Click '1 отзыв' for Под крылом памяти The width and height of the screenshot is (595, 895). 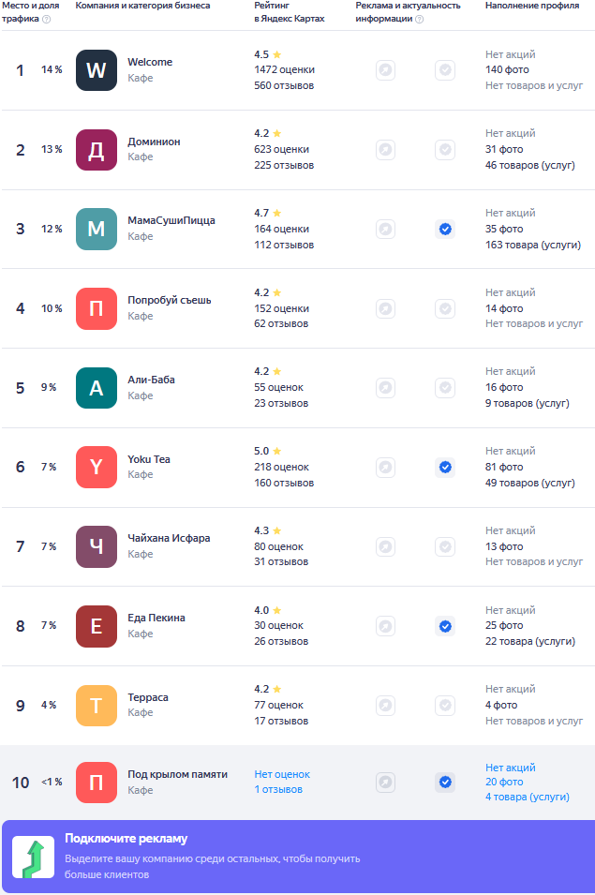pyautogui.click(x=278, y=789)
